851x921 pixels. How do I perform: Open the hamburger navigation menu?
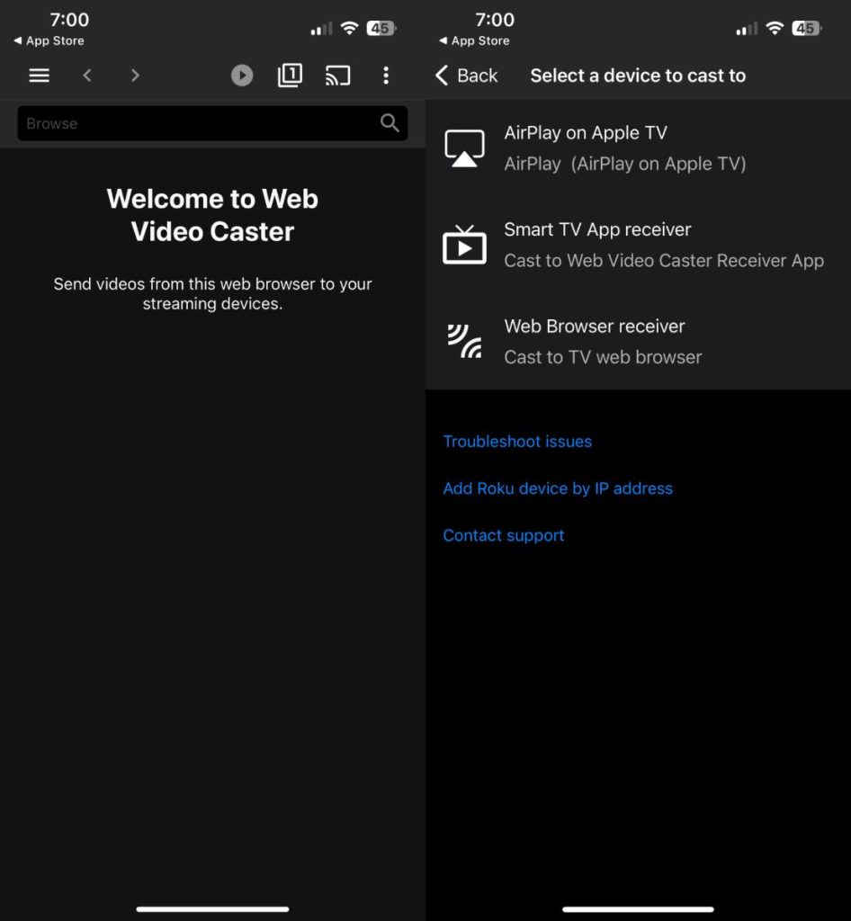[39, 76]
